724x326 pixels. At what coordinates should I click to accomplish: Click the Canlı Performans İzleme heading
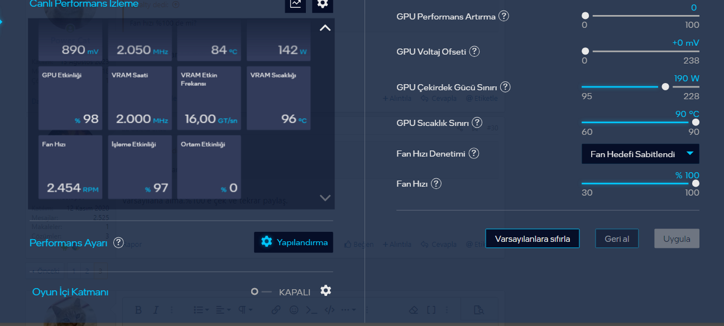(84, 4)
